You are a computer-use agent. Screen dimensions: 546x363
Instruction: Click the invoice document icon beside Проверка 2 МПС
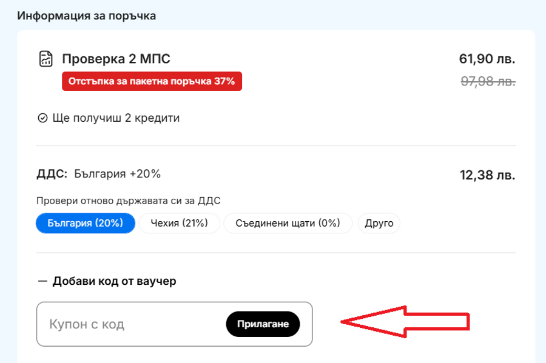coord(45,59)
